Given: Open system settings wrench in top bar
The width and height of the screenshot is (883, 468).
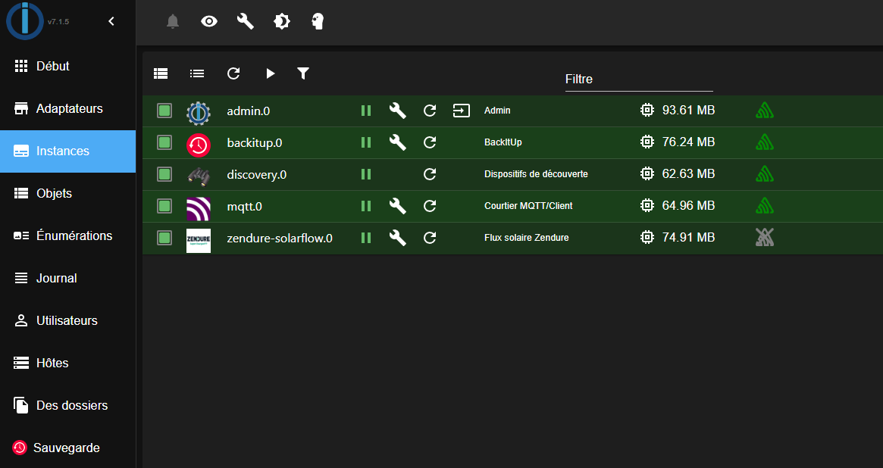Looking at the screenshot, I should [245, 21].
